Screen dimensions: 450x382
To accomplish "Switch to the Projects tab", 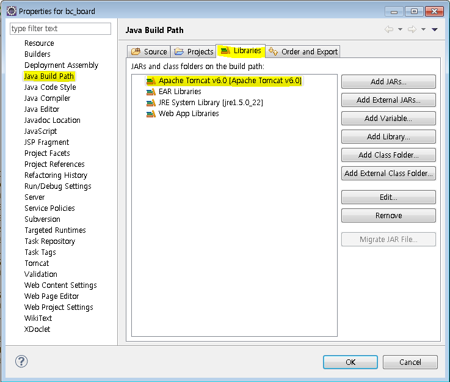I will [x=194, y=52].
